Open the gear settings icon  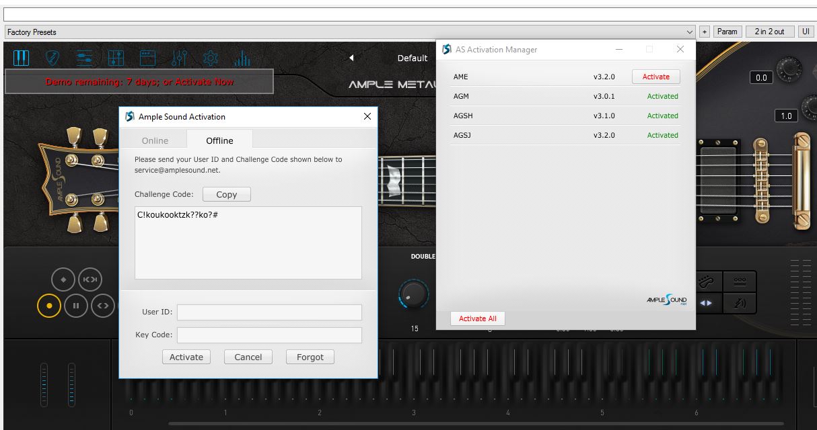[211, 58]
